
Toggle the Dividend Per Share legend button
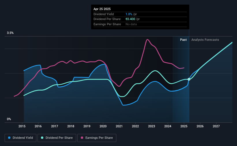(x=57, y=138)
